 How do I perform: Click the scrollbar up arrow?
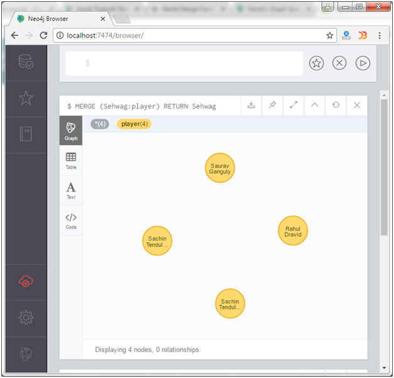click(384, 95)
